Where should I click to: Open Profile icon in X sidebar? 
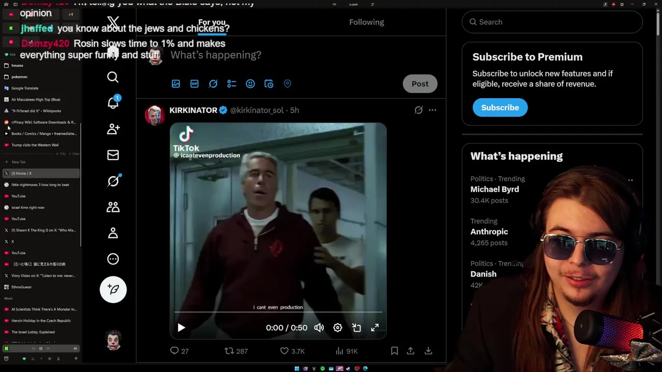pos(113,233)
